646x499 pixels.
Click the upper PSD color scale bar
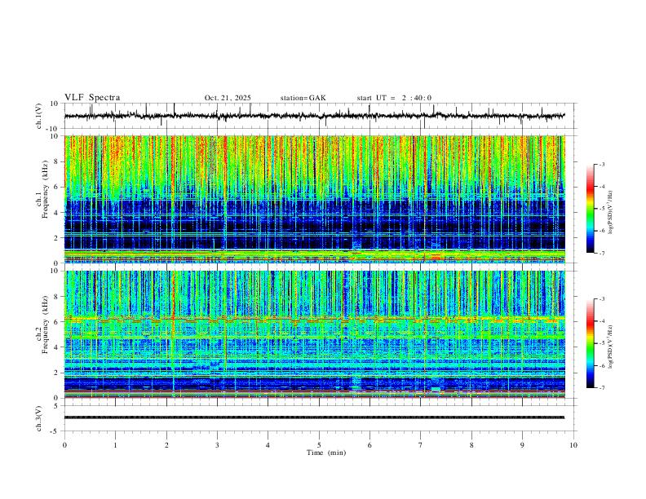coord(591,209)
